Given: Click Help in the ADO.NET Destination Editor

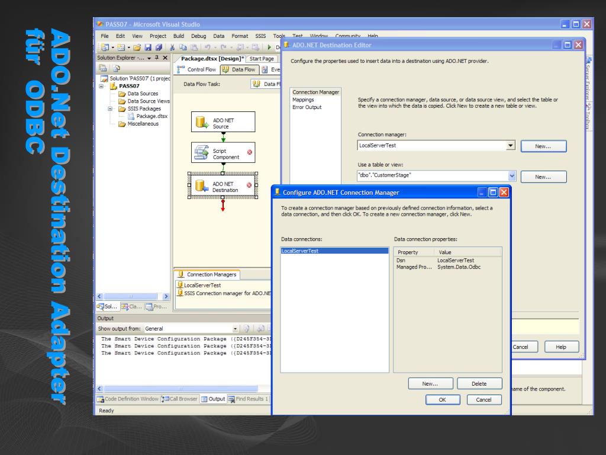Looking at the screenshot, I should (x=561, y=347).
